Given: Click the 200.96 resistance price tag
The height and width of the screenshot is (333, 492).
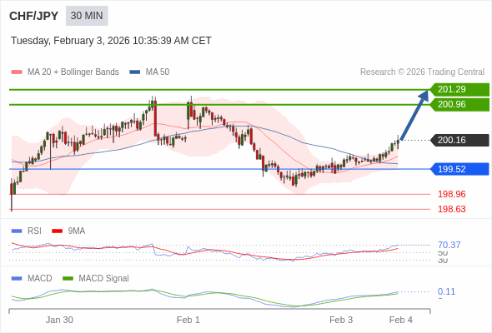Looking at the screenshot, I should 459,105.
